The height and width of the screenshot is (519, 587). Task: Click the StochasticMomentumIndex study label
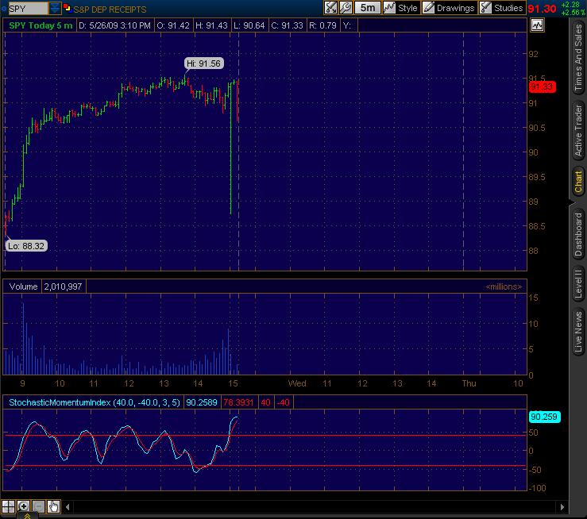(95, 402)
